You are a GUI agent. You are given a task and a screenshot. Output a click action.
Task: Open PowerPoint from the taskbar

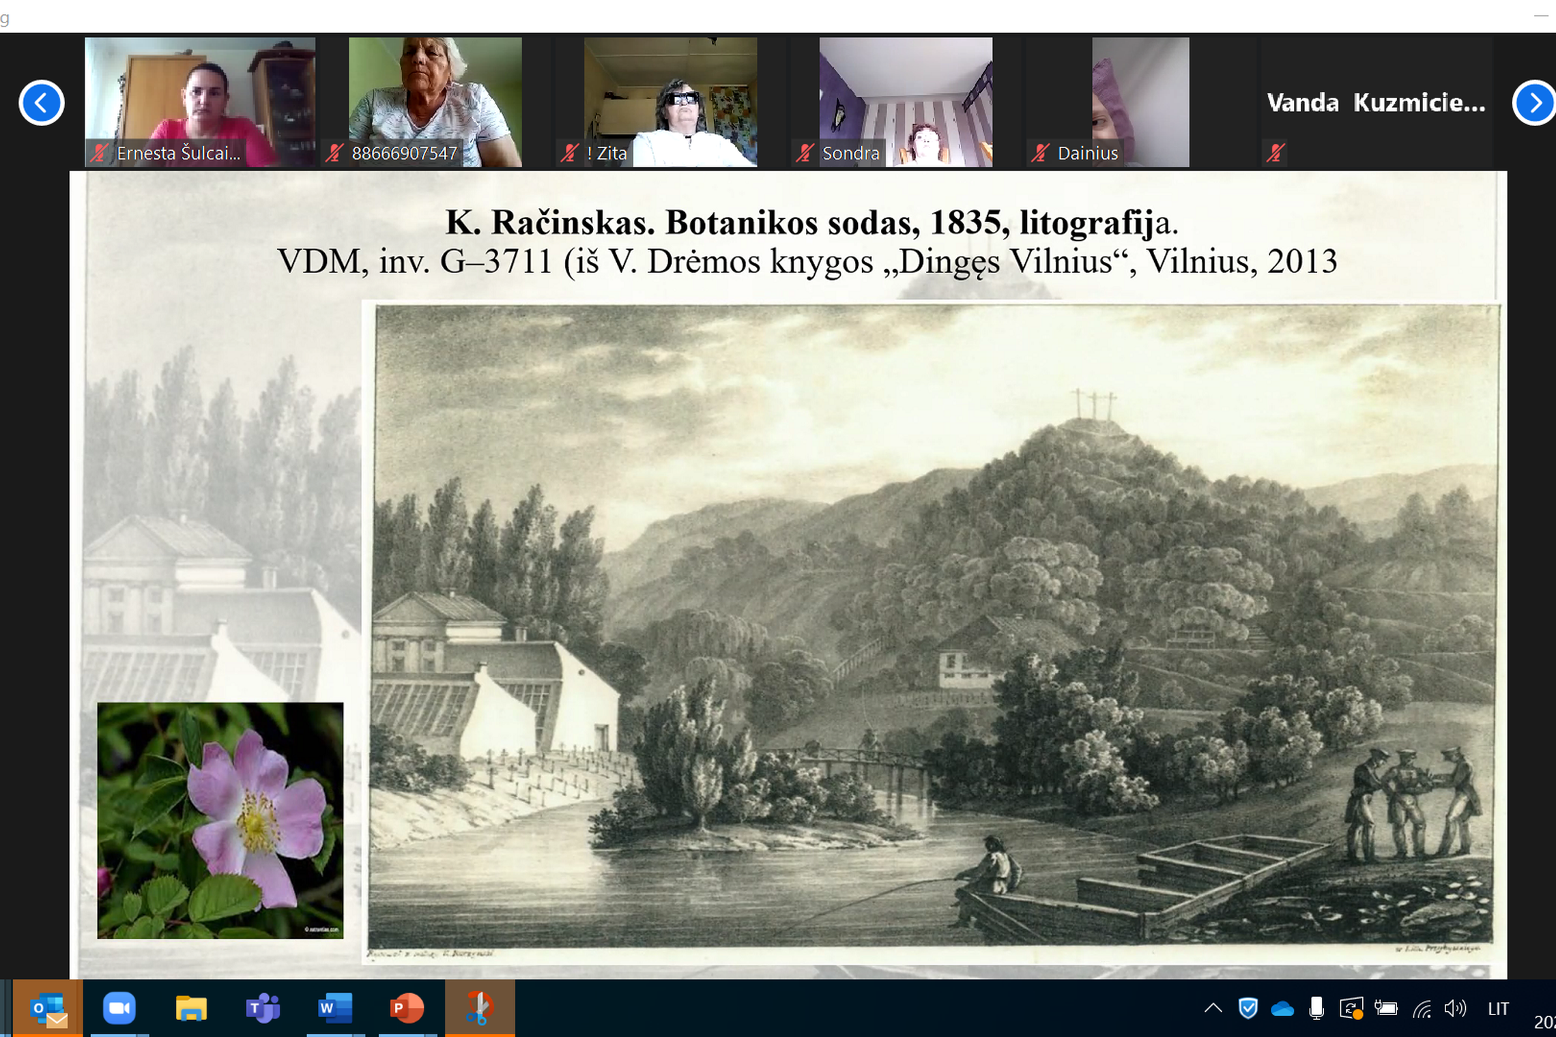(x=407, y=1008)
